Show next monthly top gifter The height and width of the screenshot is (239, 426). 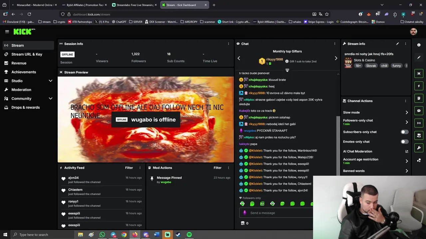(336, 58)
